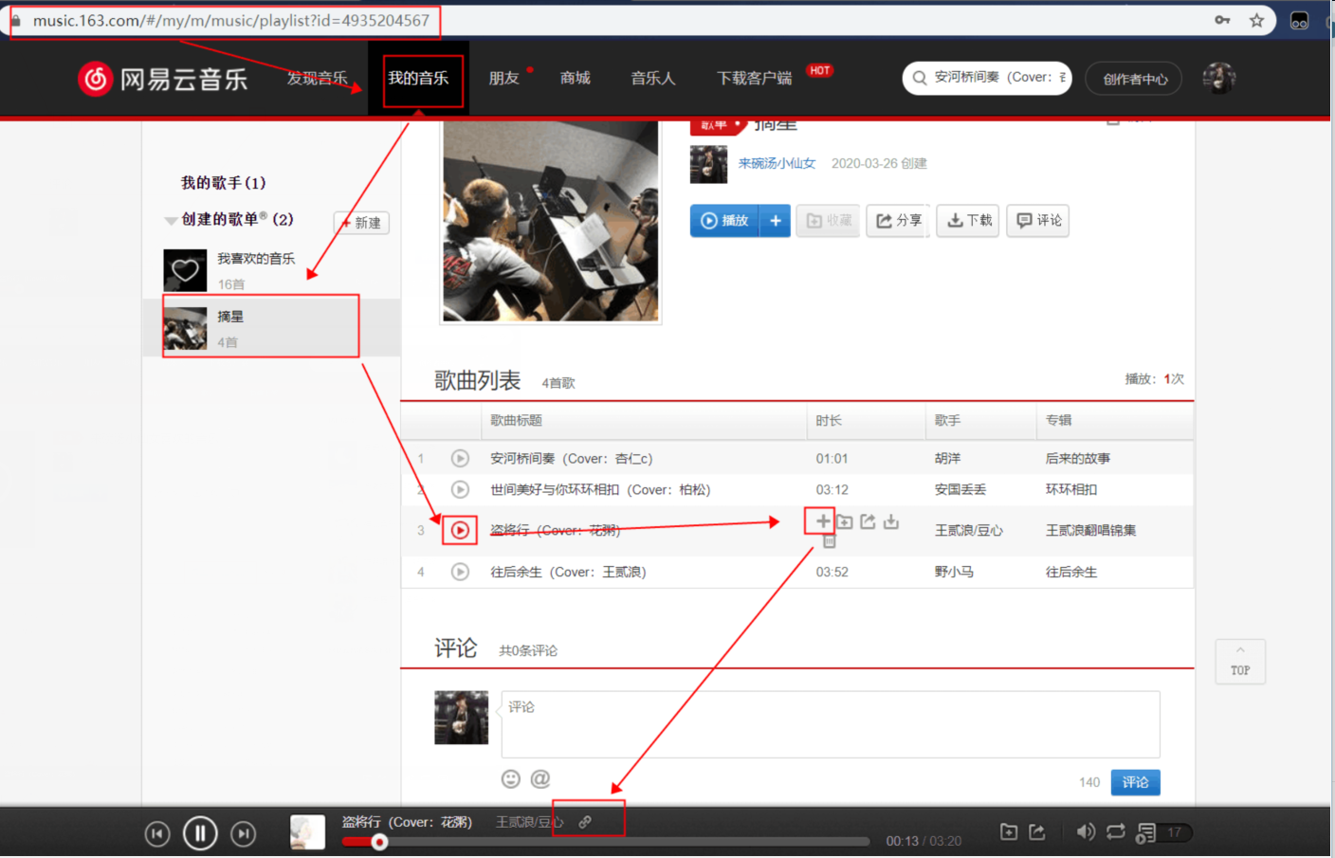Viewport: 1335px width, 858px height.
Task: Open song title 安河桥间奏 (Cover: 杏仁c)
Action: (x=571, y=458)
